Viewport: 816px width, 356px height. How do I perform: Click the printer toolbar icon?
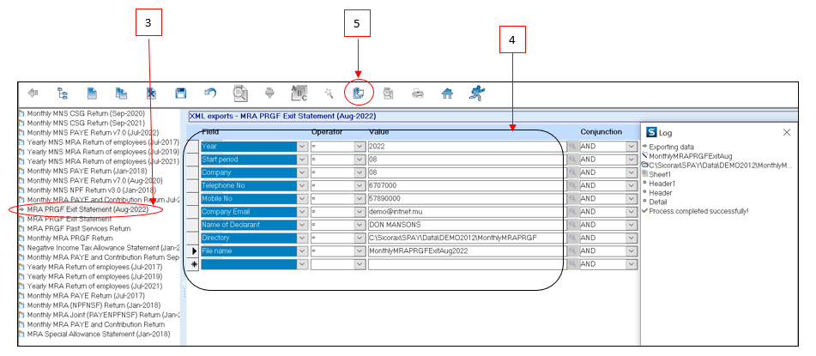point(417,93)
